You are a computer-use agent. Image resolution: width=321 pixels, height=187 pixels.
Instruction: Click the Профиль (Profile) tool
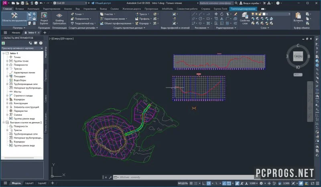(143, 19)
